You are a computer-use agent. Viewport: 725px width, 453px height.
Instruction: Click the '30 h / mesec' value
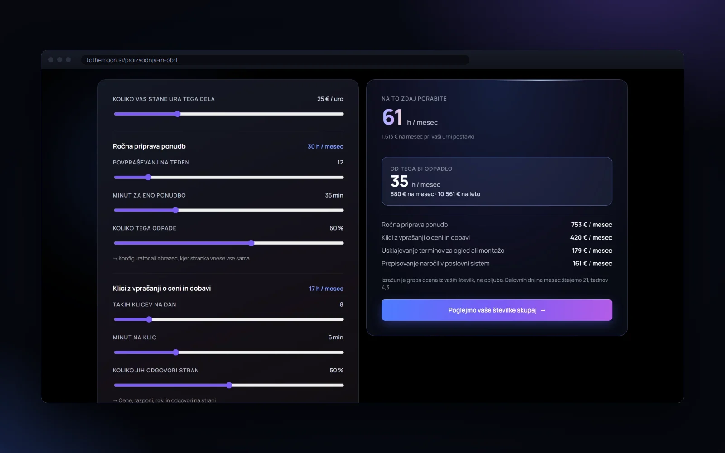325,146
